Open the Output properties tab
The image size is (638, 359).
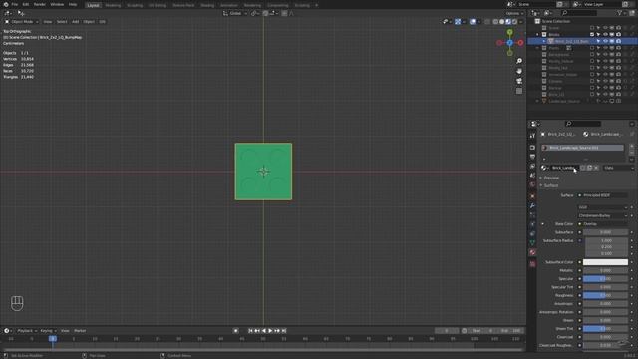532,157
